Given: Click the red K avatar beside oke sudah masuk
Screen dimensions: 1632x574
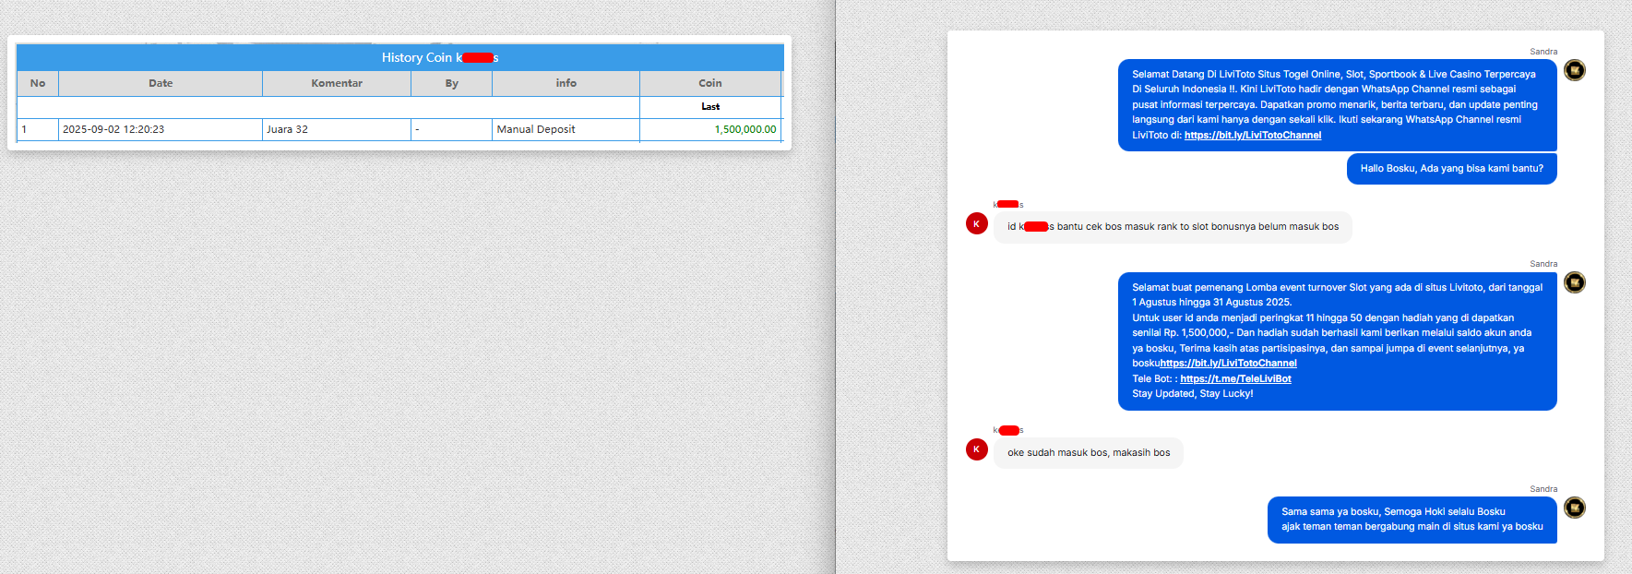Looking at the screenshot, I should click(977, 449).
